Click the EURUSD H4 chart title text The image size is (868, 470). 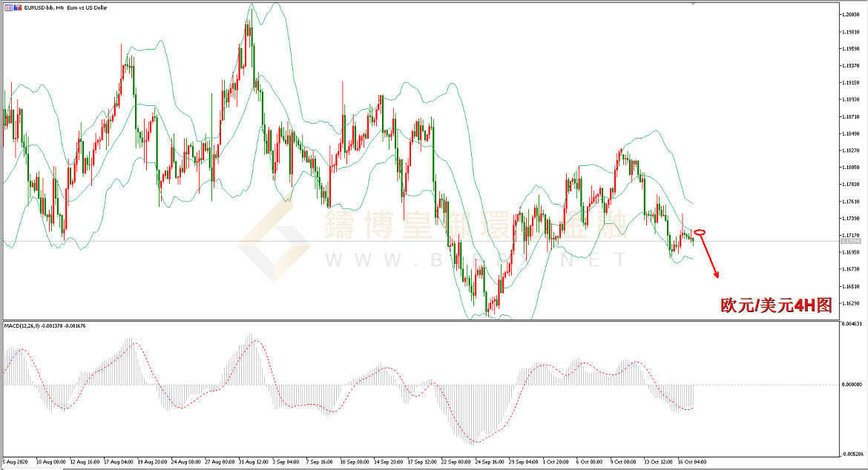pyautogui.click(x=66, y=7)
